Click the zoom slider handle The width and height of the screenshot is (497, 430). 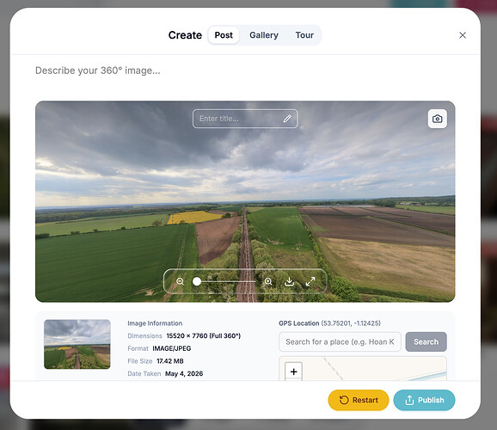click(x=197, y=281)
